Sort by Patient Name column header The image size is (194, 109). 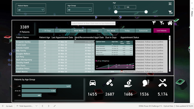22,37
